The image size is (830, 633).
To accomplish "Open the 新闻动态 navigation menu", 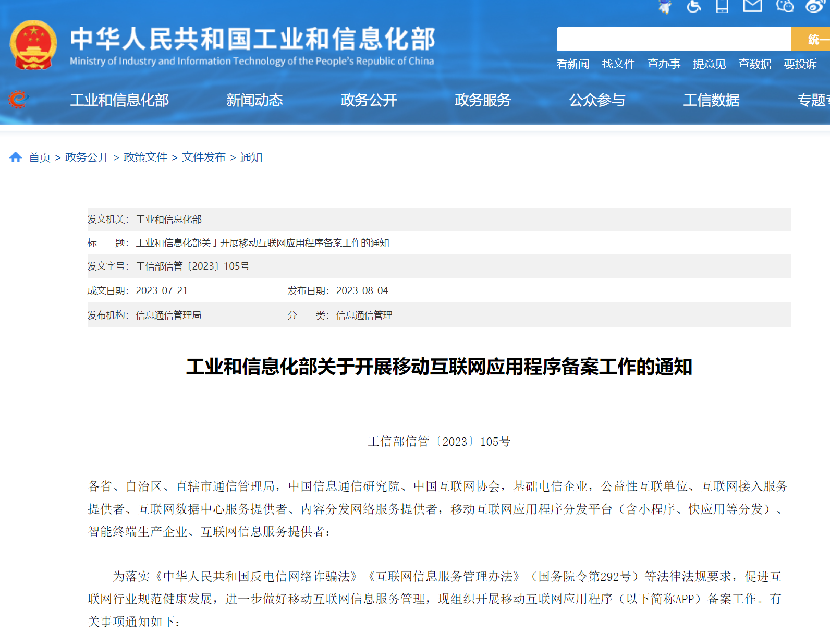I will (x=254, y=100).
